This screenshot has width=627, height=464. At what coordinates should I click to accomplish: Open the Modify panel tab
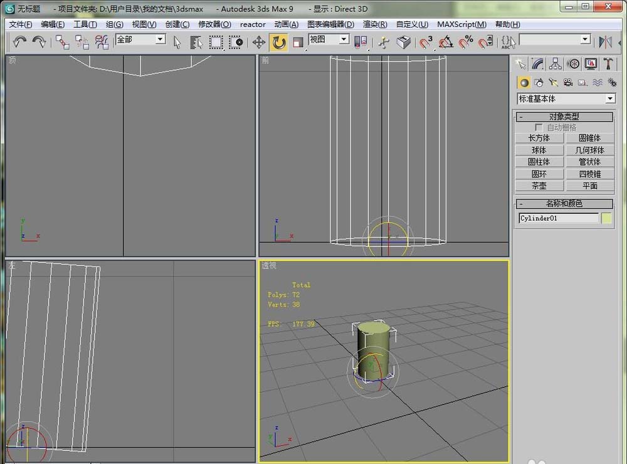coord(537,63)
